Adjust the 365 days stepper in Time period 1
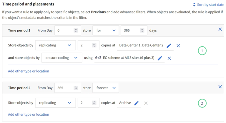This screenshot has height=123, width=226. pos(142,30)
